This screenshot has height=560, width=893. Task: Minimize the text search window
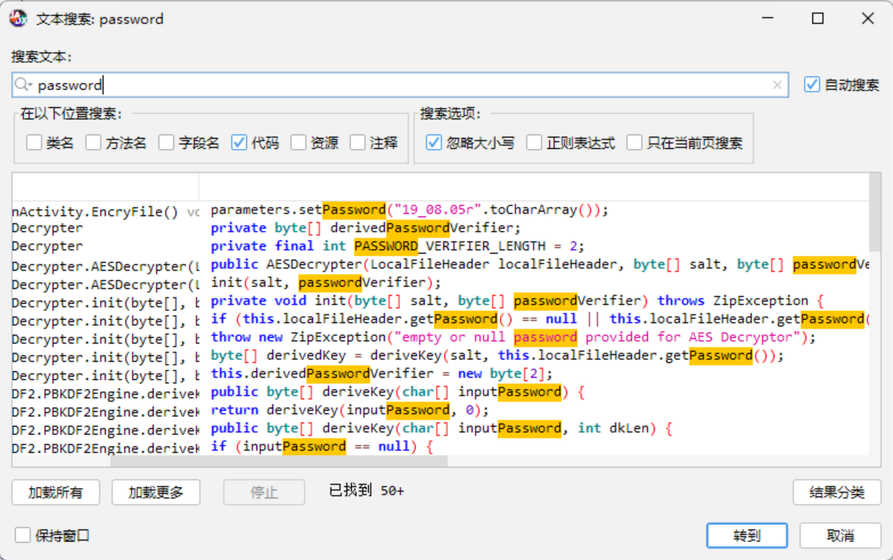pos(768,19)
